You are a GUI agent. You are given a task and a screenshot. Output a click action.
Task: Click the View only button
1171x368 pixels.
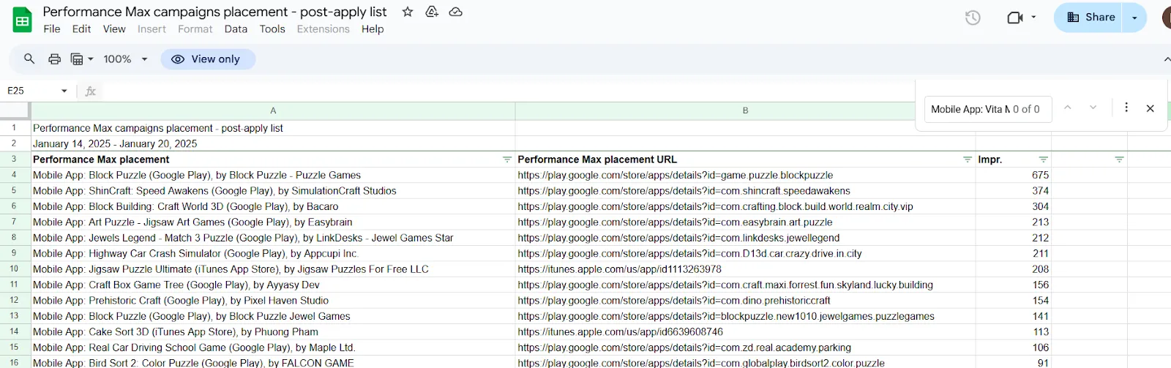208,59
